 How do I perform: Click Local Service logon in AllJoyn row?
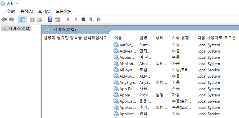(208, 70)
